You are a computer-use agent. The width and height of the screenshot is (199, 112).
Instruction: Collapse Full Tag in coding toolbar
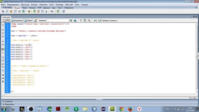coord(3,30)
